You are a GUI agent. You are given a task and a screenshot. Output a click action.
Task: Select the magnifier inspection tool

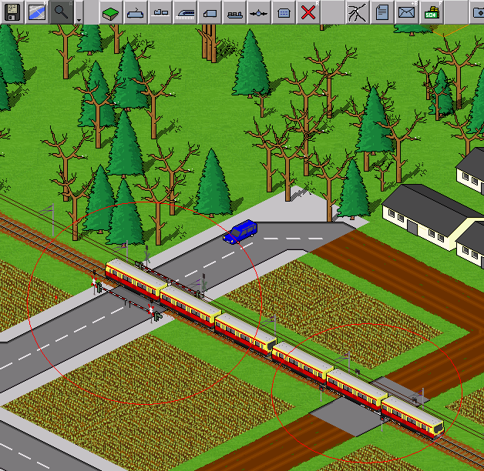click(61, 12)
